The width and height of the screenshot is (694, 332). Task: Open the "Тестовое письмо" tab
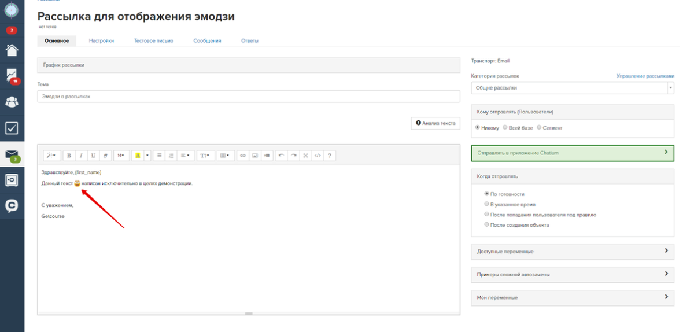click(153, 41)
